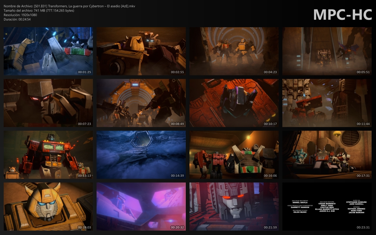Open the frame at timestamp 00:02:55

pyautogui.click(x=141, y=51)
